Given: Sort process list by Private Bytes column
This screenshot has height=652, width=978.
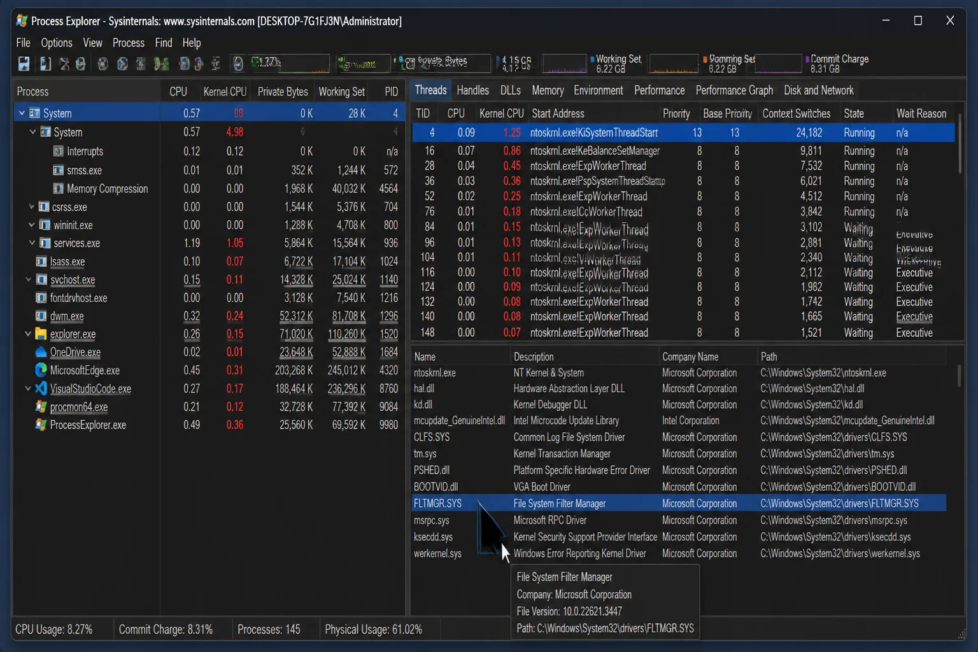Looking at the screenshot, I should tap(283, 92).
